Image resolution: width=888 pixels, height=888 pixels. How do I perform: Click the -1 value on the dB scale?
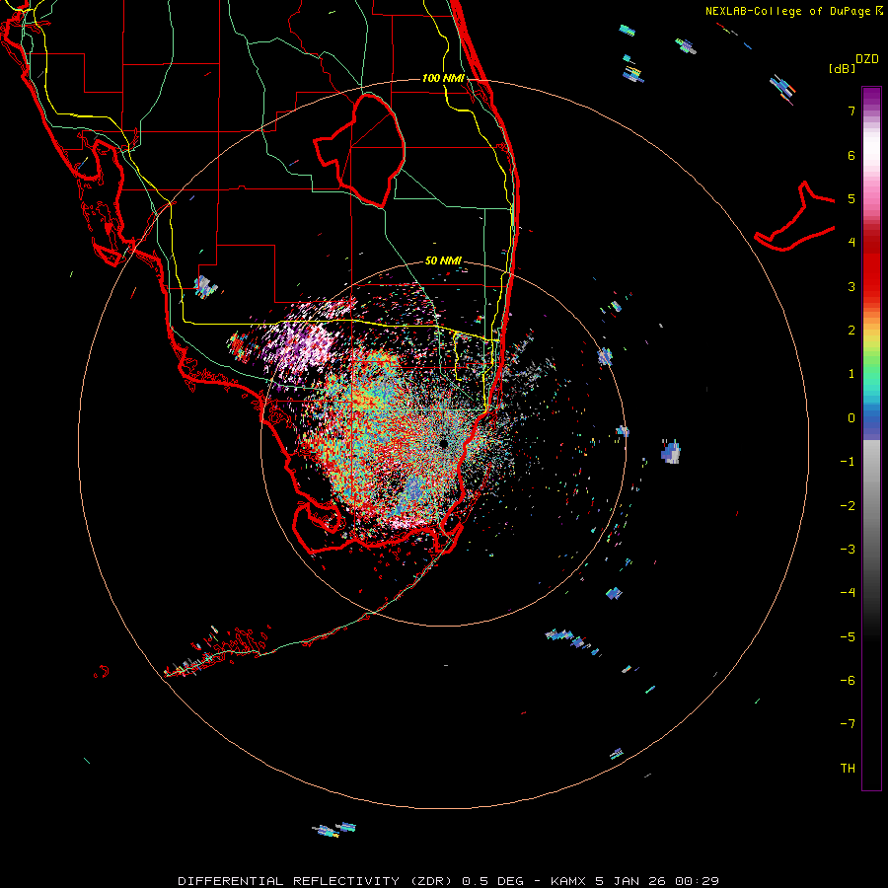pos(848,462)
